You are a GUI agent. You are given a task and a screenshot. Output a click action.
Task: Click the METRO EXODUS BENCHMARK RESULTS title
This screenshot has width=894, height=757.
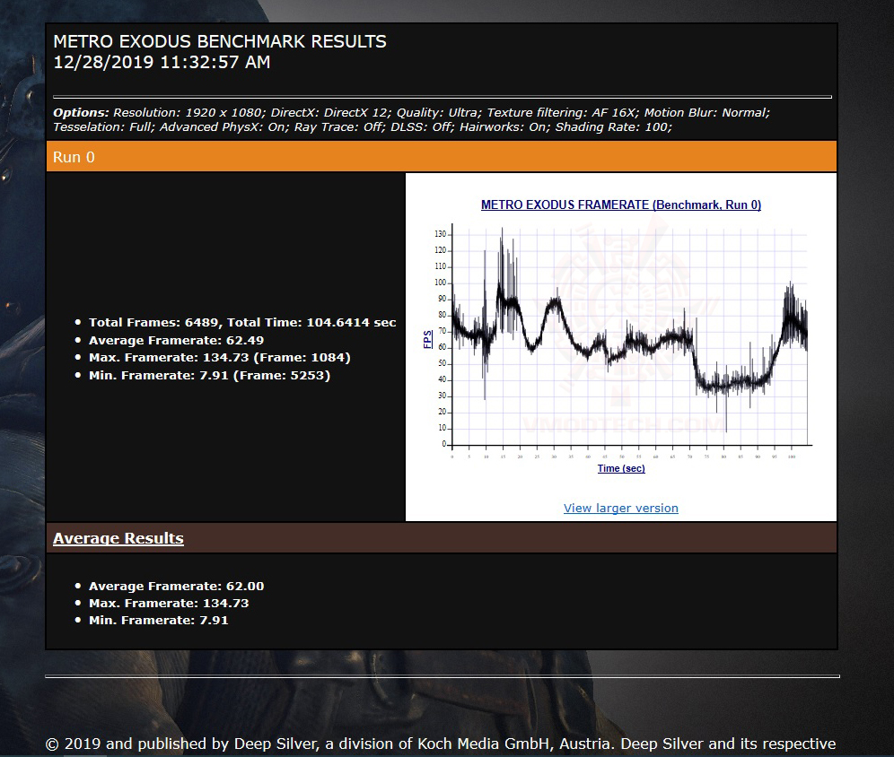pos(220,41)
